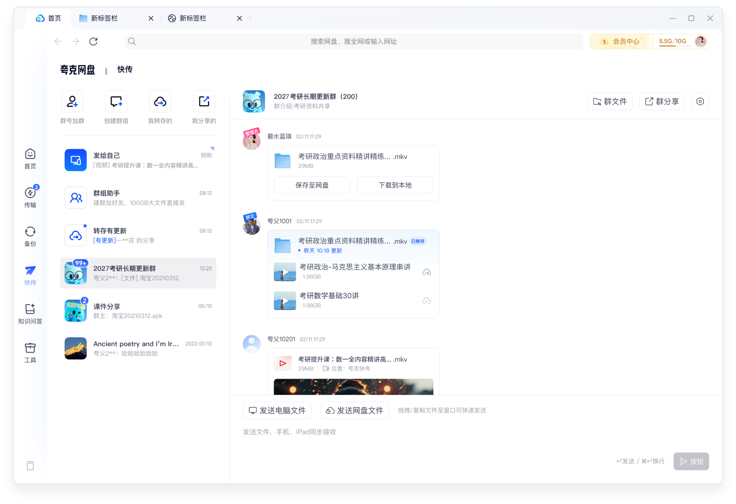Open 传输 transfers in the sidebar
Image resolution: width=736 pixels, height=504 pixels.
(30, 198)
